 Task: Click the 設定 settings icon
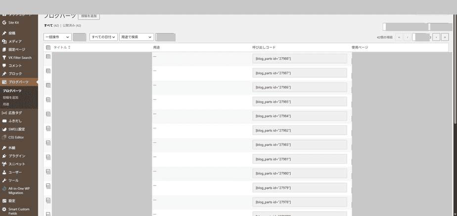4,201
